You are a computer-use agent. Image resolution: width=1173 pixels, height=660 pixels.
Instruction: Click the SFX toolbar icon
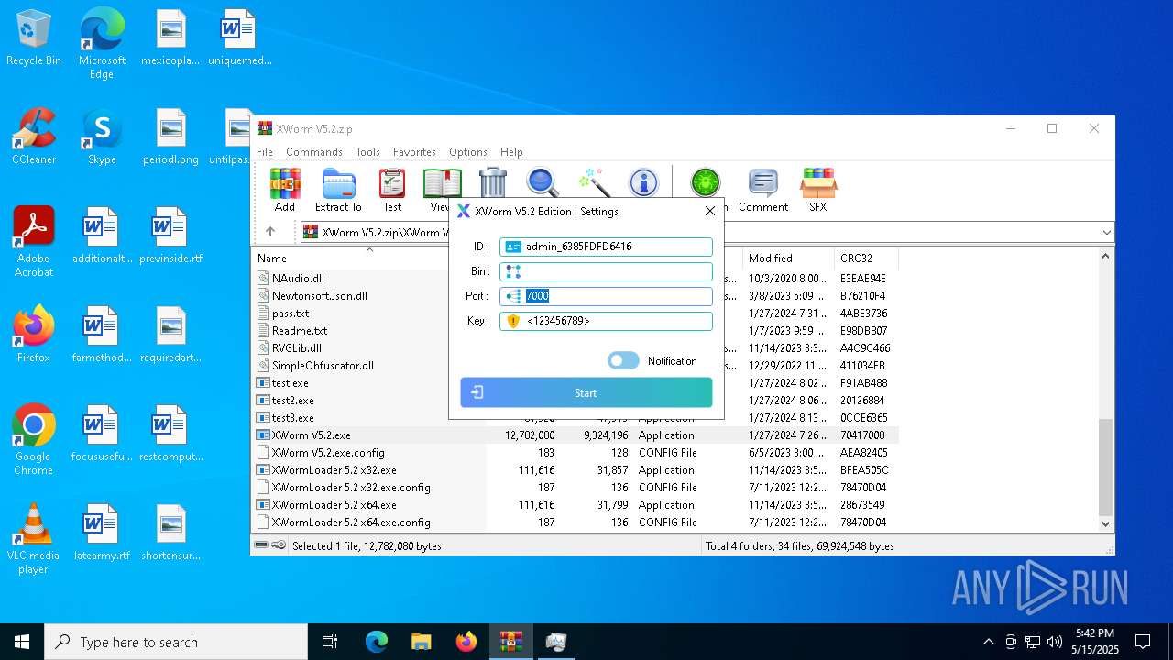(x=818, y=191)
